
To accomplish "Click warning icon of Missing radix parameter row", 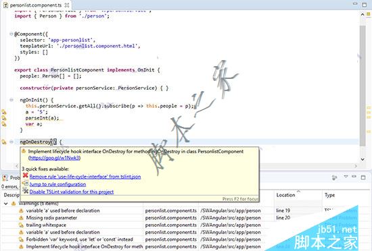I will 21,218.
